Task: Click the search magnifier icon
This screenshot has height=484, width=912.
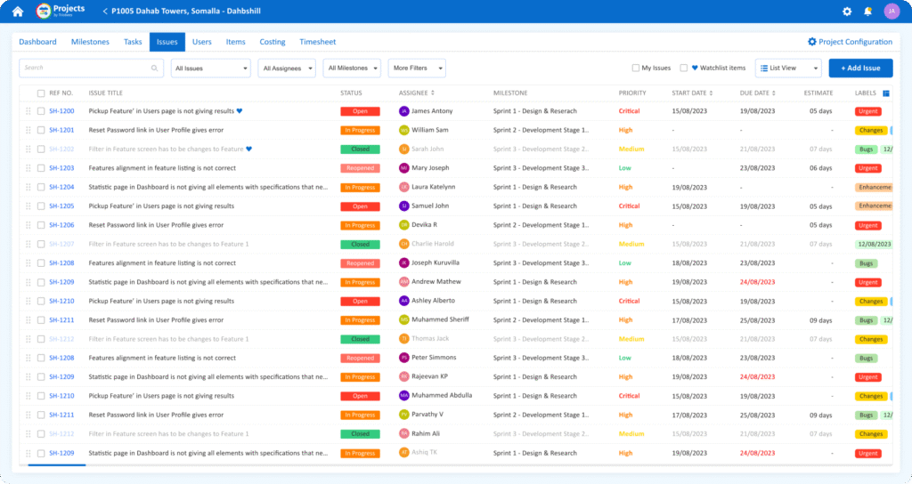Action: (154, 68)
